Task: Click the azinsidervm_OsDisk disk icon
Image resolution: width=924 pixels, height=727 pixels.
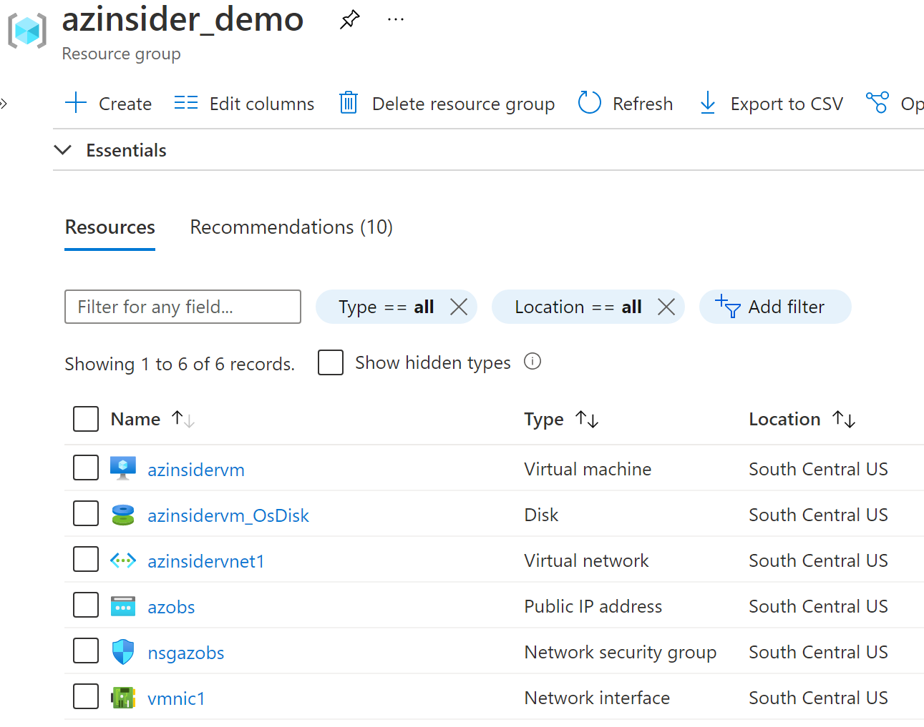Action: 123,515
